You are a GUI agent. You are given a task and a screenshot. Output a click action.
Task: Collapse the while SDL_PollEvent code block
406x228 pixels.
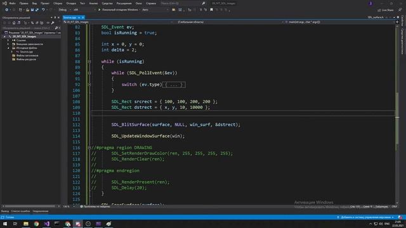point(89,73)
